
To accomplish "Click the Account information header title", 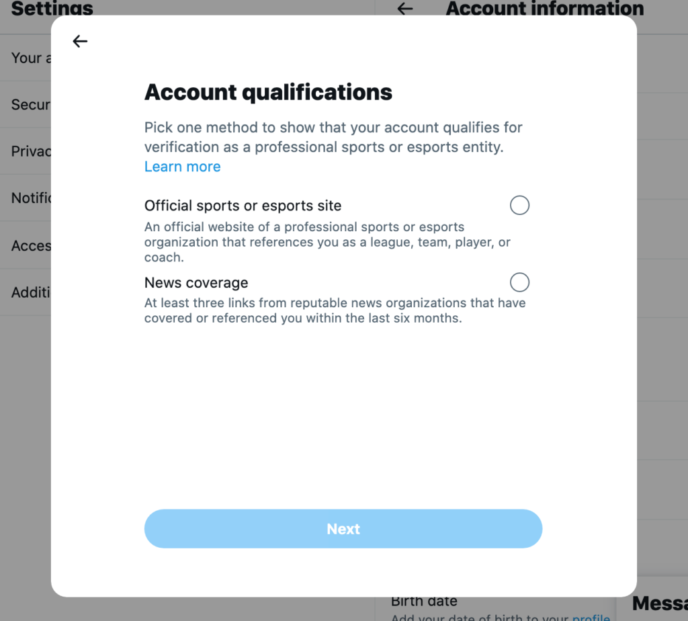I will [544, 9].
